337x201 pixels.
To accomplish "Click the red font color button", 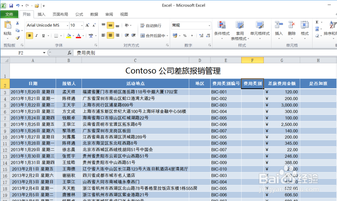I will 79,36.
